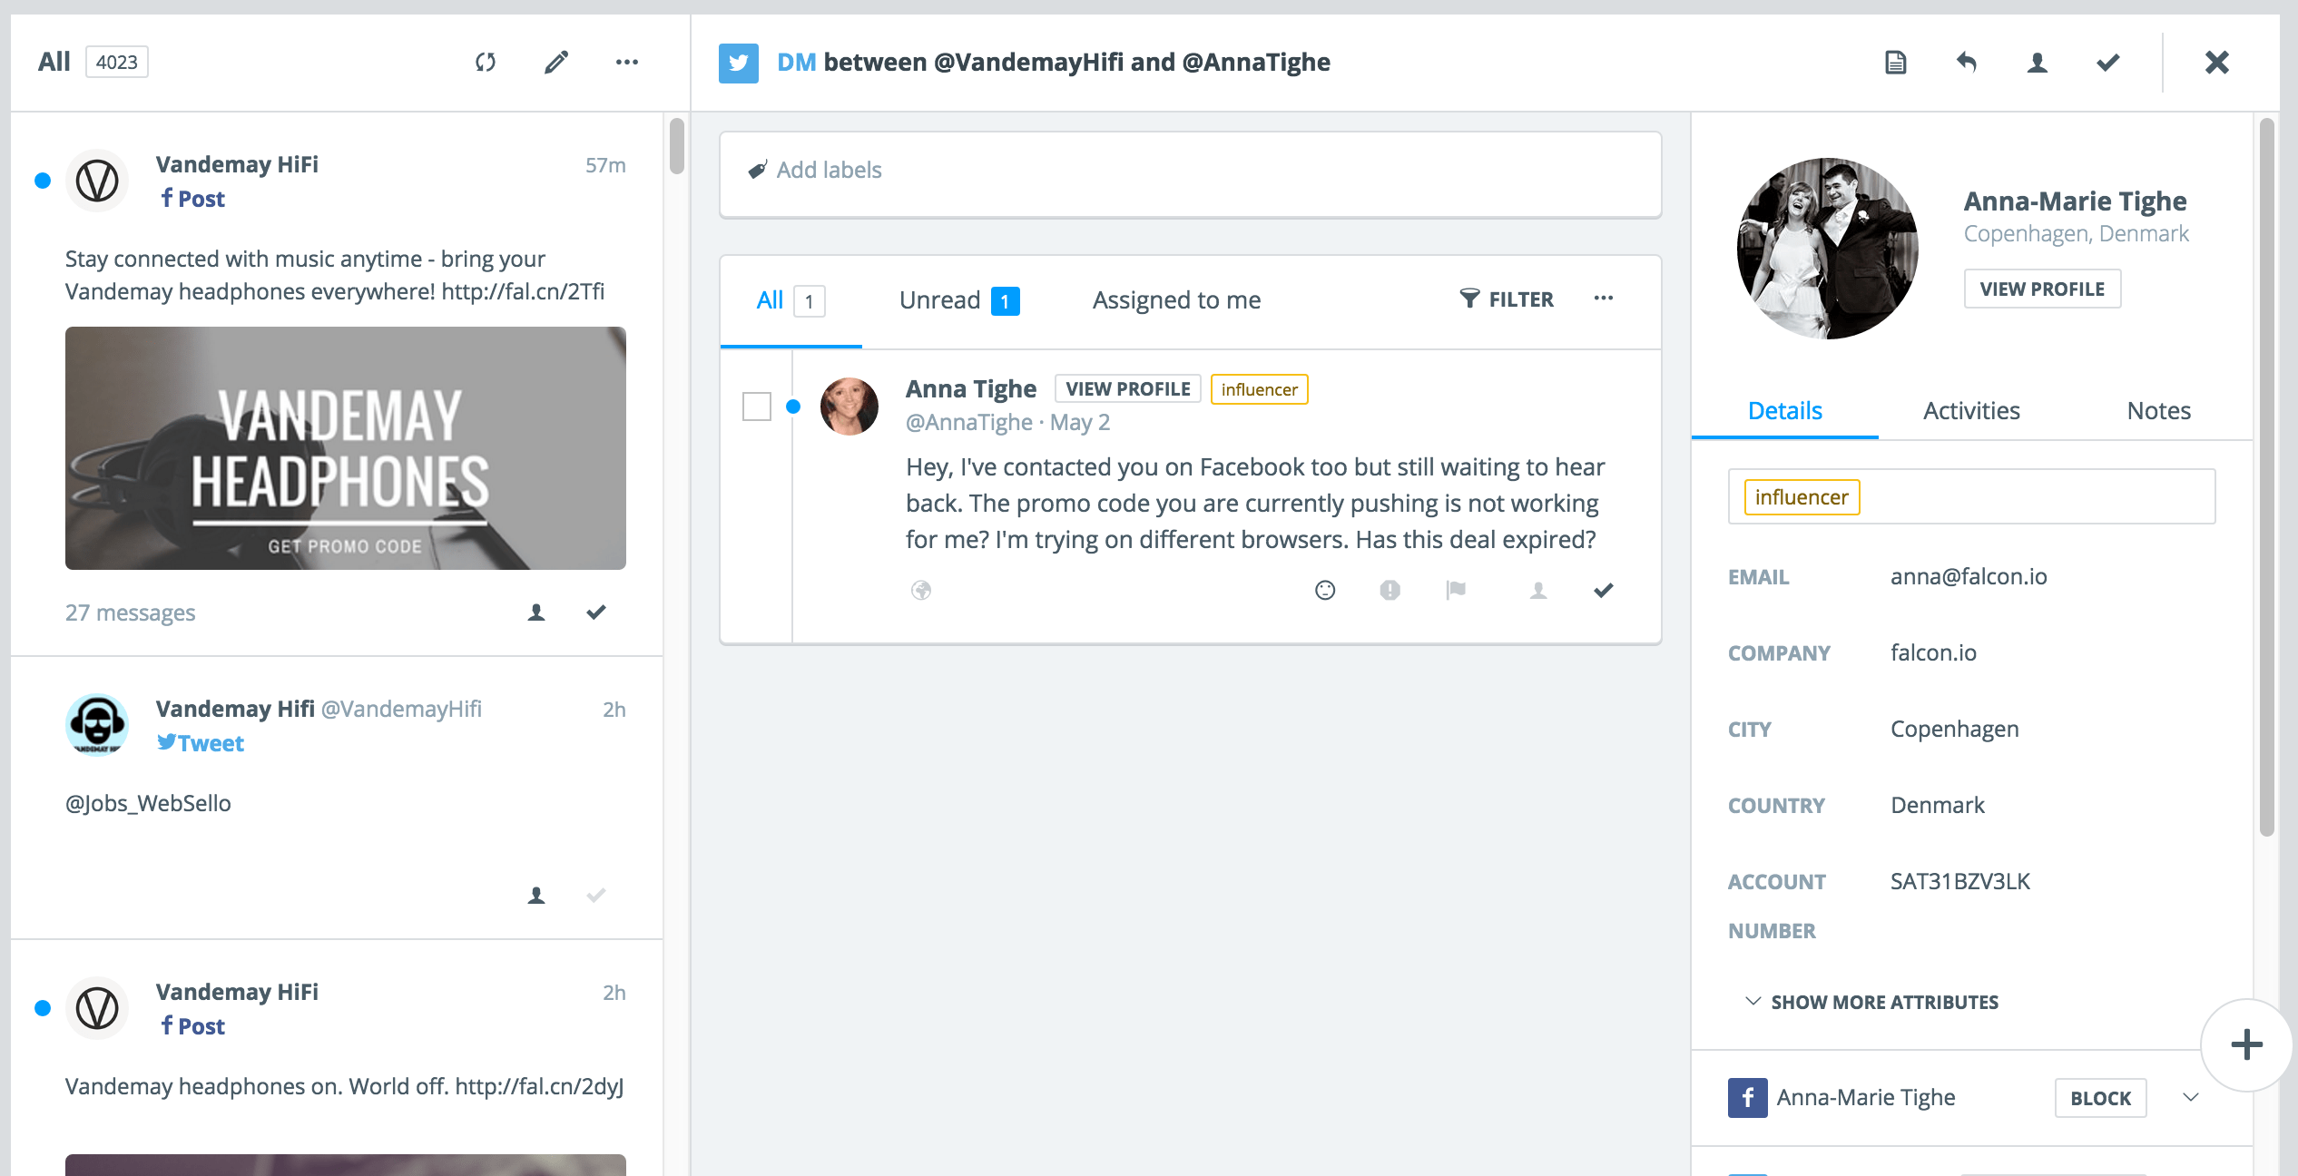Click the inbox list scrollbar
Image resolution: width=2298 pixels, height=1176 pixels.
click(x=676, y=145)
